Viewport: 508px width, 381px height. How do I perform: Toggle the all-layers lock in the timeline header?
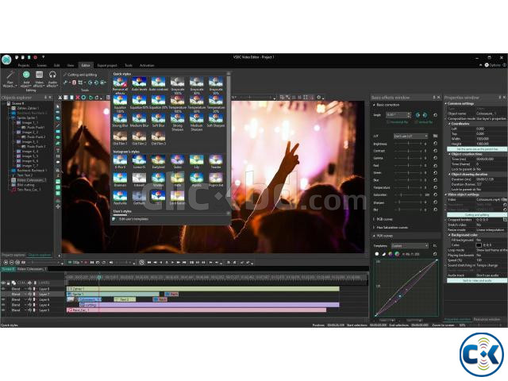click(9, 283)
